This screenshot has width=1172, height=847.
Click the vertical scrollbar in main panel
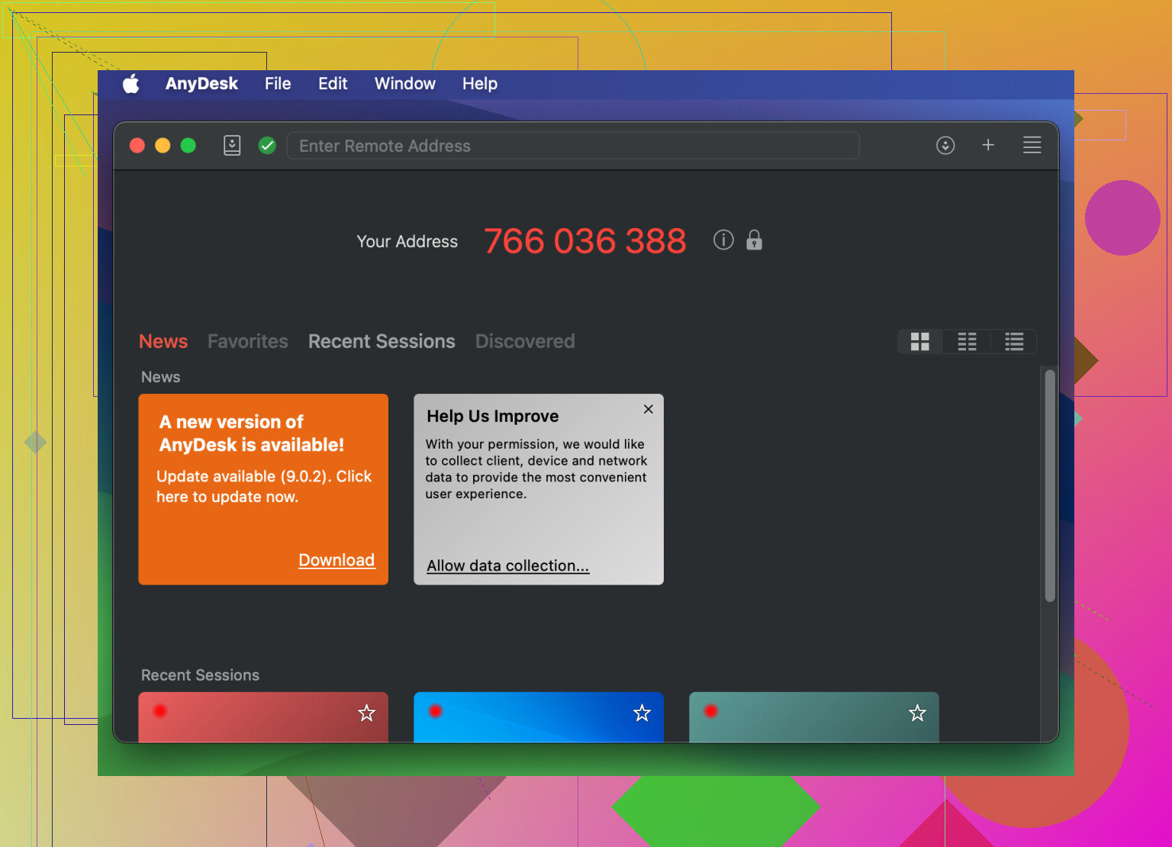(x=1050, y=486)
